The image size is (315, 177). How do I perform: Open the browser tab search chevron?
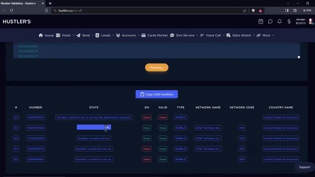[x=288, y=3]
